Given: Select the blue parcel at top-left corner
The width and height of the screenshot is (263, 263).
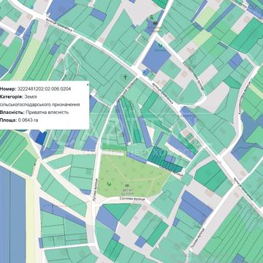Looking at the screenshot, I should pyautogui.click(x=60, y=9).
